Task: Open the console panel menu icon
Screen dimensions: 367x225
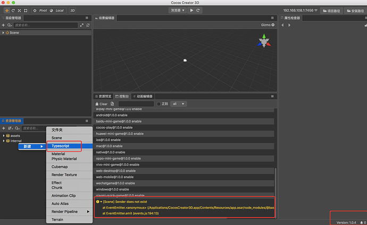Action: click(272, 96)
